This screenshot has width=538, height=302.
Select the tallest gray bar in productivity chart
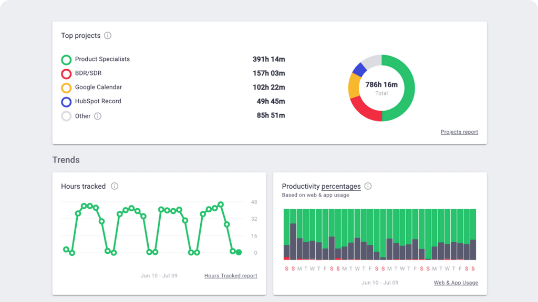coord(294,241)
